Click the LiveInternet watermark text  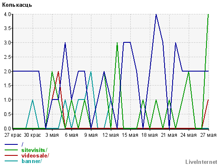coord(201,162)
